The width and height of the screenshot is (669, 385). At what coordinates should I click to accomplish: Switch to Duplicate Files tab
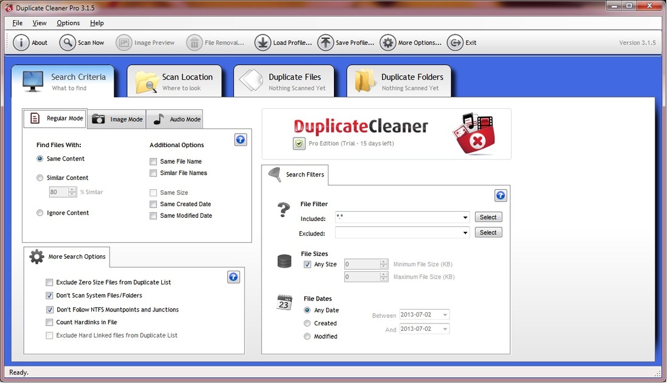click(284, 81)
